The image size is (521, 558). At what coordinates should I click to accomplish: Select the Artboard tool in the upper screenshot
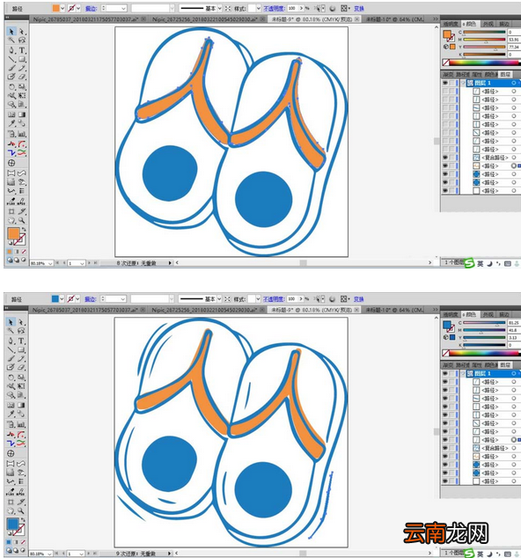pos(11,211)
